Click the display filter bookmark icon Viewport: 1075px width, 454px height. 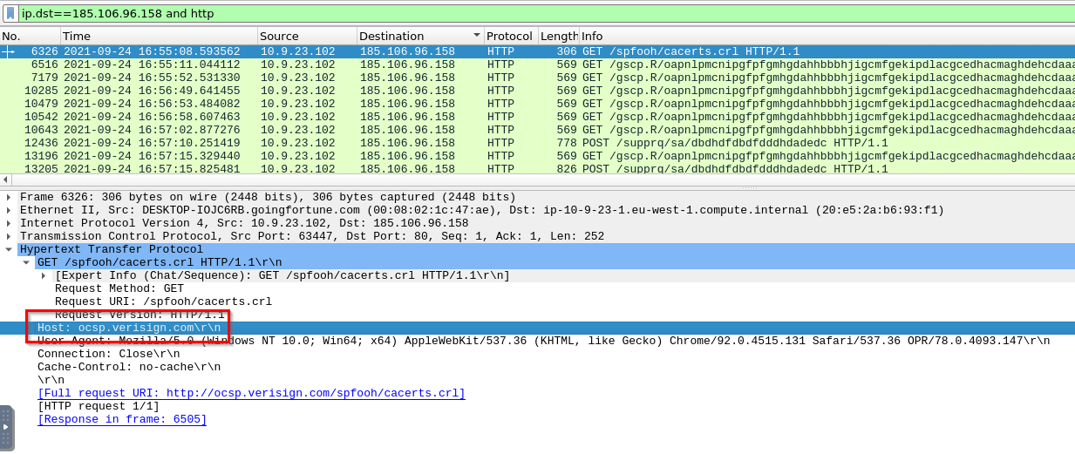coord(10,13)
